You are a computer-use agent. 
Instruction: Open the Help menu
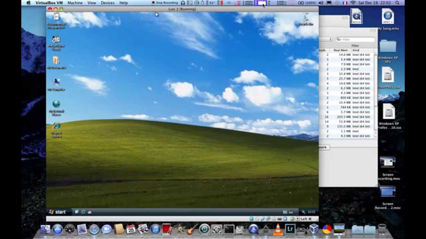[123, 3]
